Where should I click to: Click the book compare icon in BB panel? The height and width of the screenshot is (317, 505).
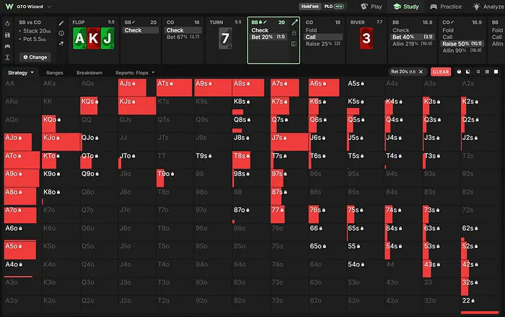pyautogui.click(x=294, y=44)
